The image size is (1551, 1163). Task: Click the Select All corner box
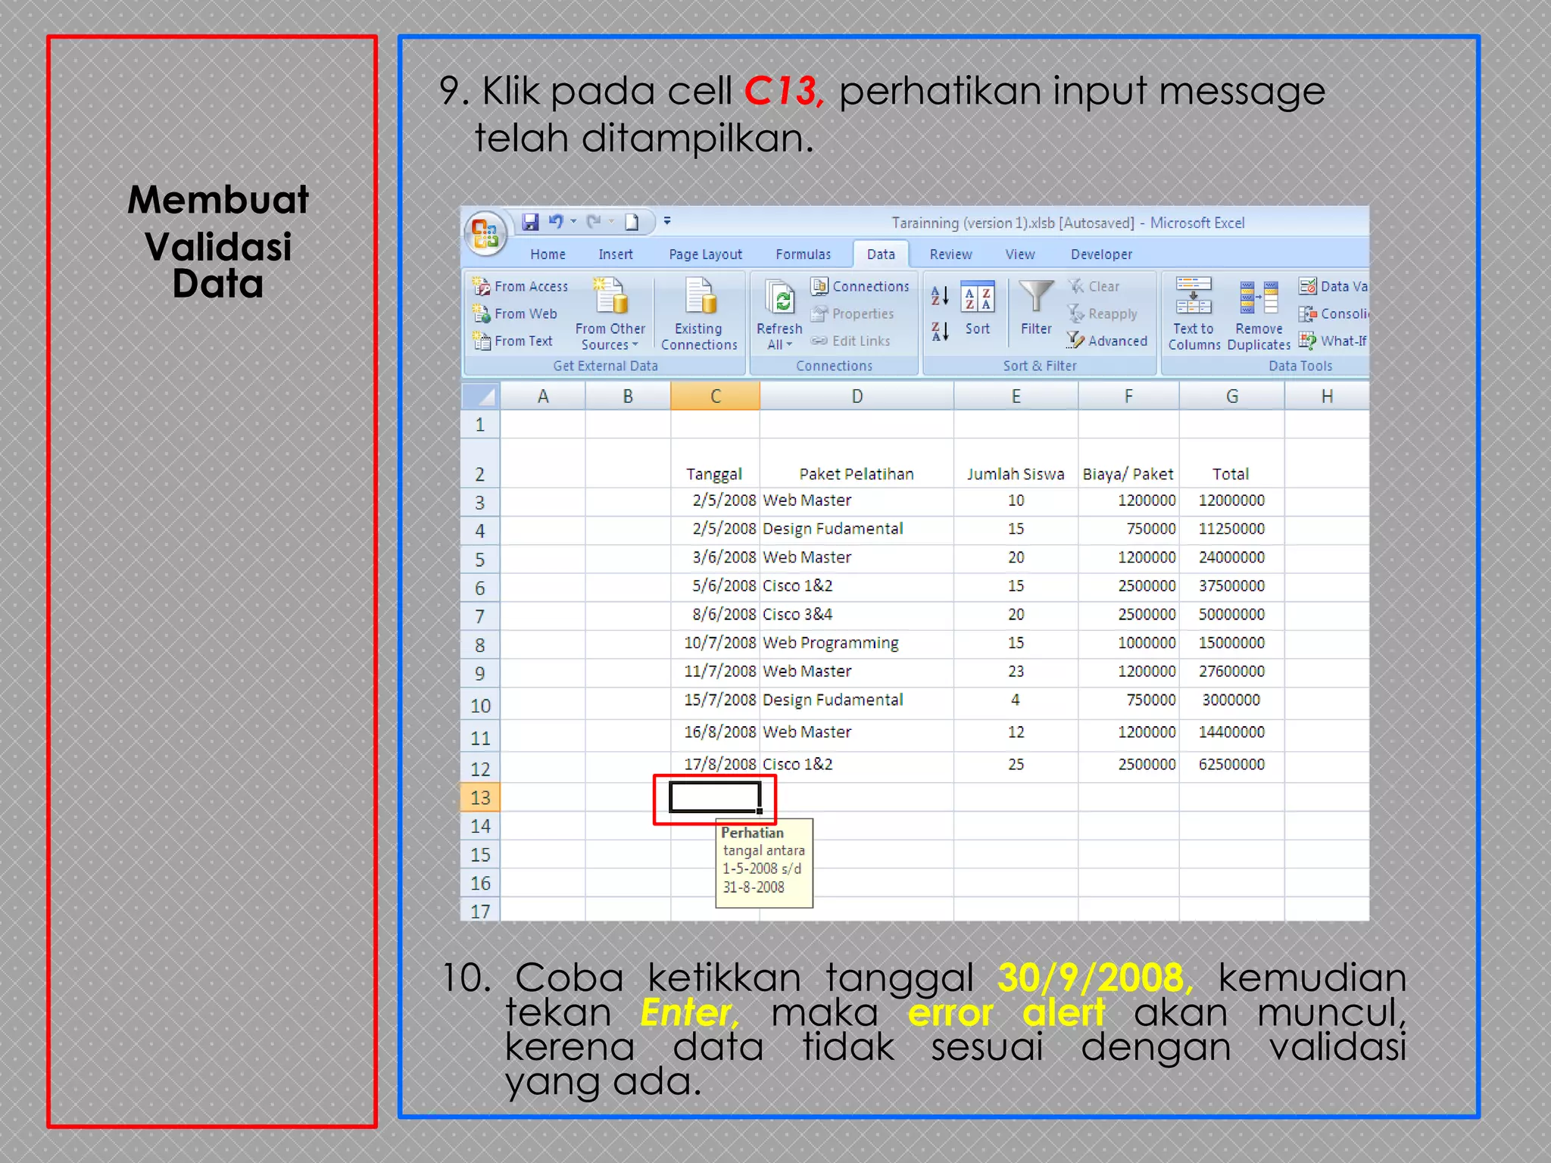[480, 396]
